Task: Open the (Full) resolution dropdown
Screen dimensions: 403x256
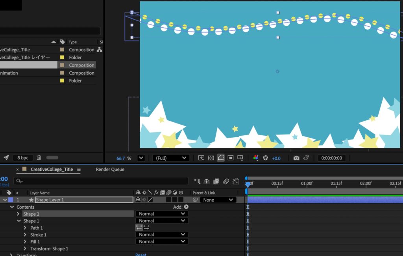Action: tap(171, 158)
